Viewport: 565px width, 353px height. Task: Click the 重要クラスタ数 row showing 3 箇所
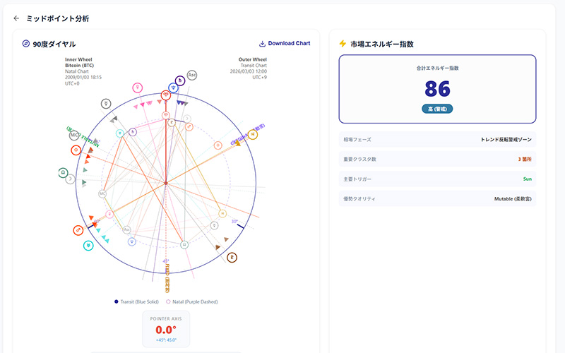(x=437, y=160)
